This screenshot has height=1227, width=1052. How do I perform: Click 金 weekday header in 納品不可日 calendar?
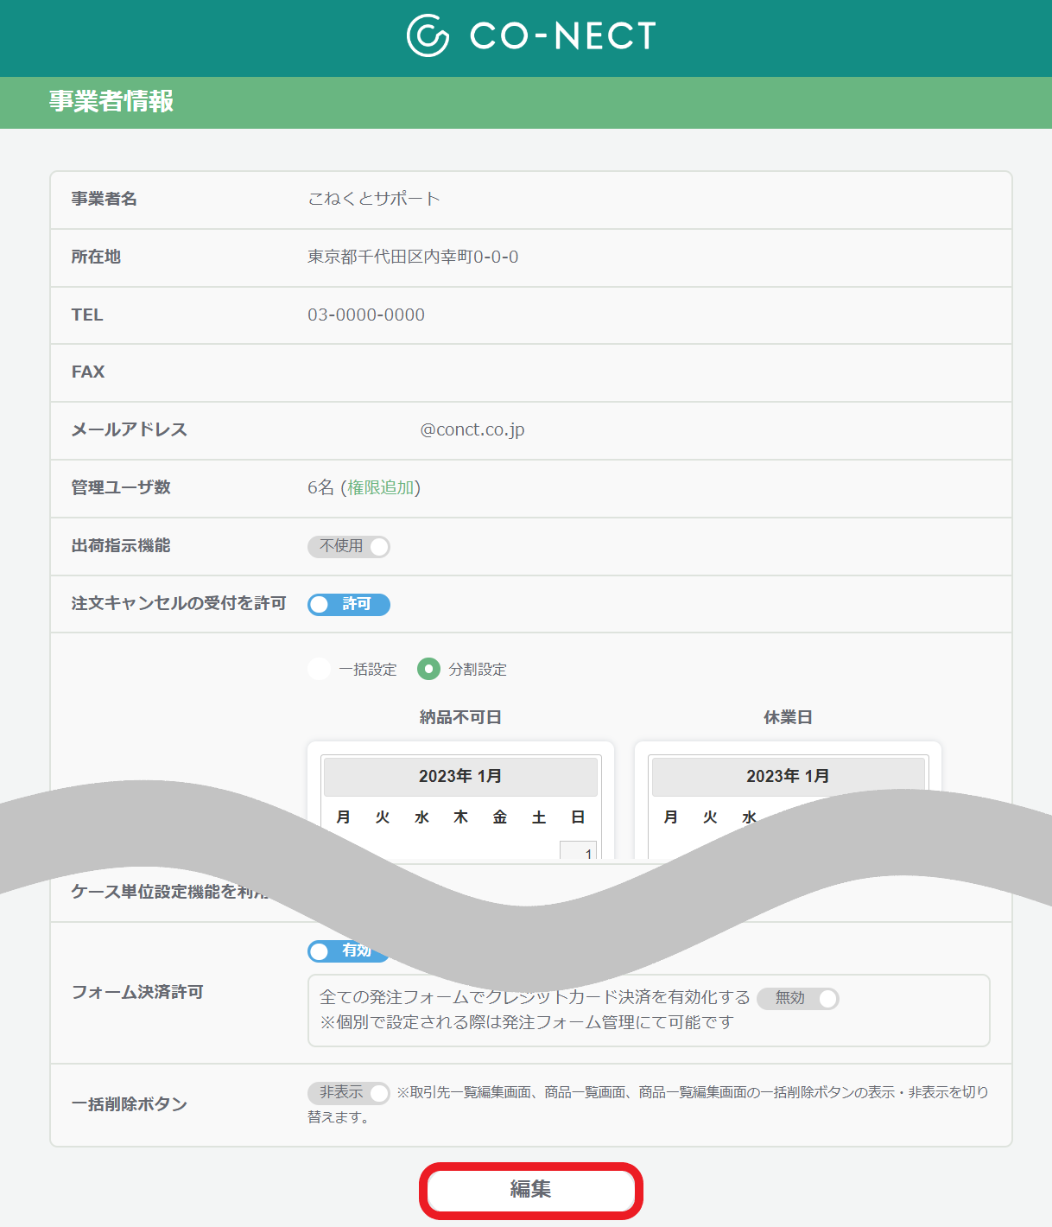coord(500,817)
